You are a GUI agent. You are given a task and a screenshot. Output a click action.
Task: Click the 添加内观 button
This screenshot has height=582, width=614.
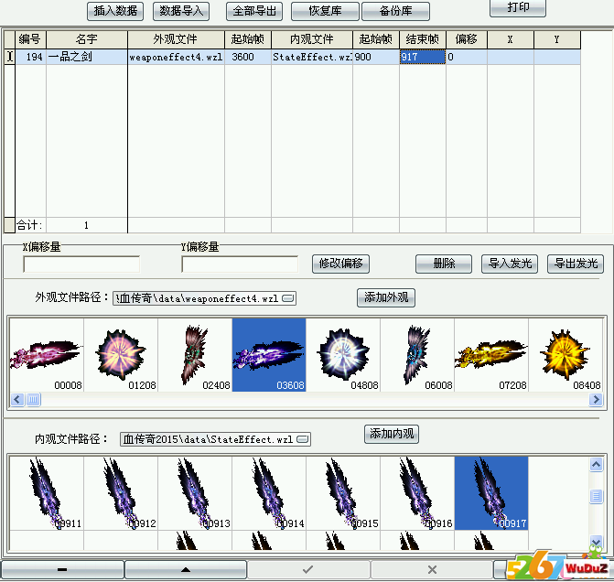[x=392, y=434]
